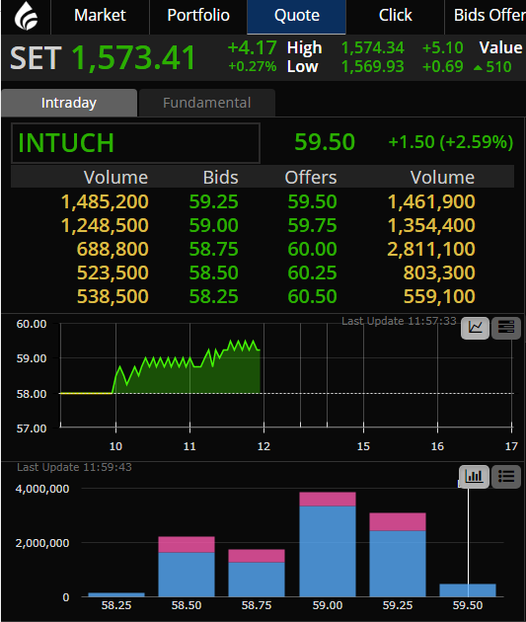This screenshot has height=622, width=526.
Task: Click the 59.25 volume bar
Action: (398, 555)
